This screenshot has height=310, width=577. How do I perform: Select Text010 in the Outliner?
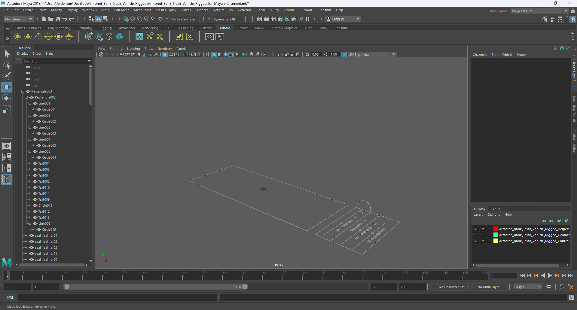44,187
